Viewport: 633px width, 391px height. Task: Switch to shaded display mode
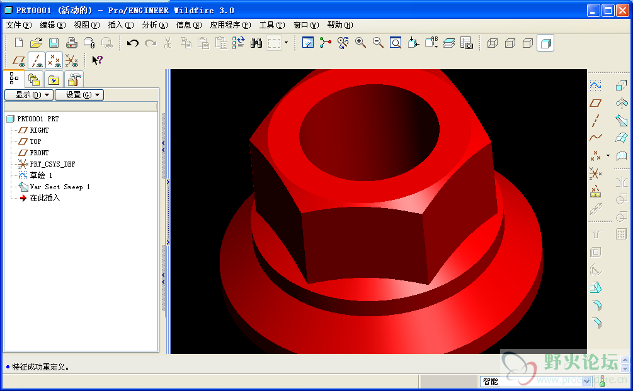point(545,43)
